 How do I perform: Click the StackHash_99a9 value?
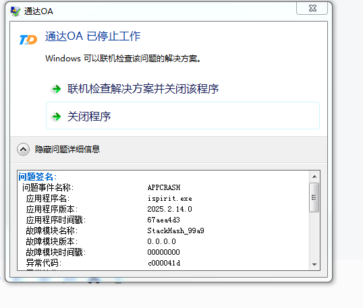[175, 230]
